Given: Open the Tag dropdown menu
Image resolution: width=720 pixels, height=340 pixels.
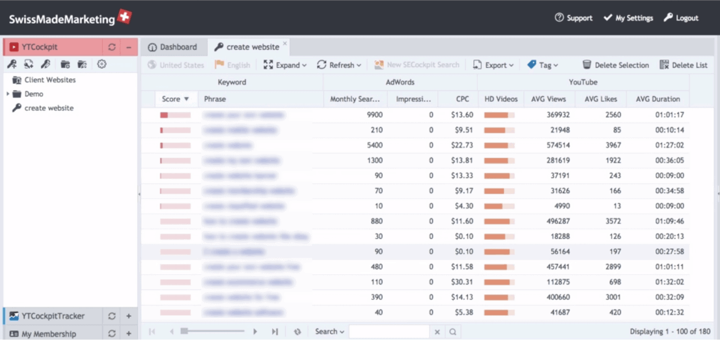Looking at the screenshot, I should coord(543,65).
